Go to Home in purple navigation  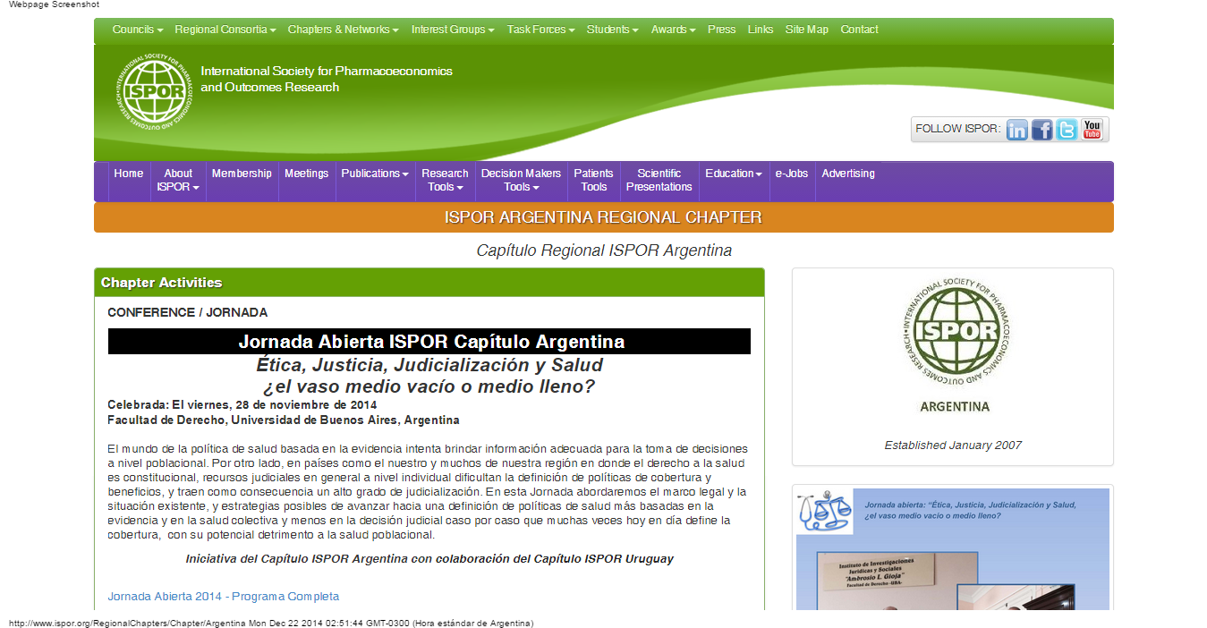pos(129,174)
